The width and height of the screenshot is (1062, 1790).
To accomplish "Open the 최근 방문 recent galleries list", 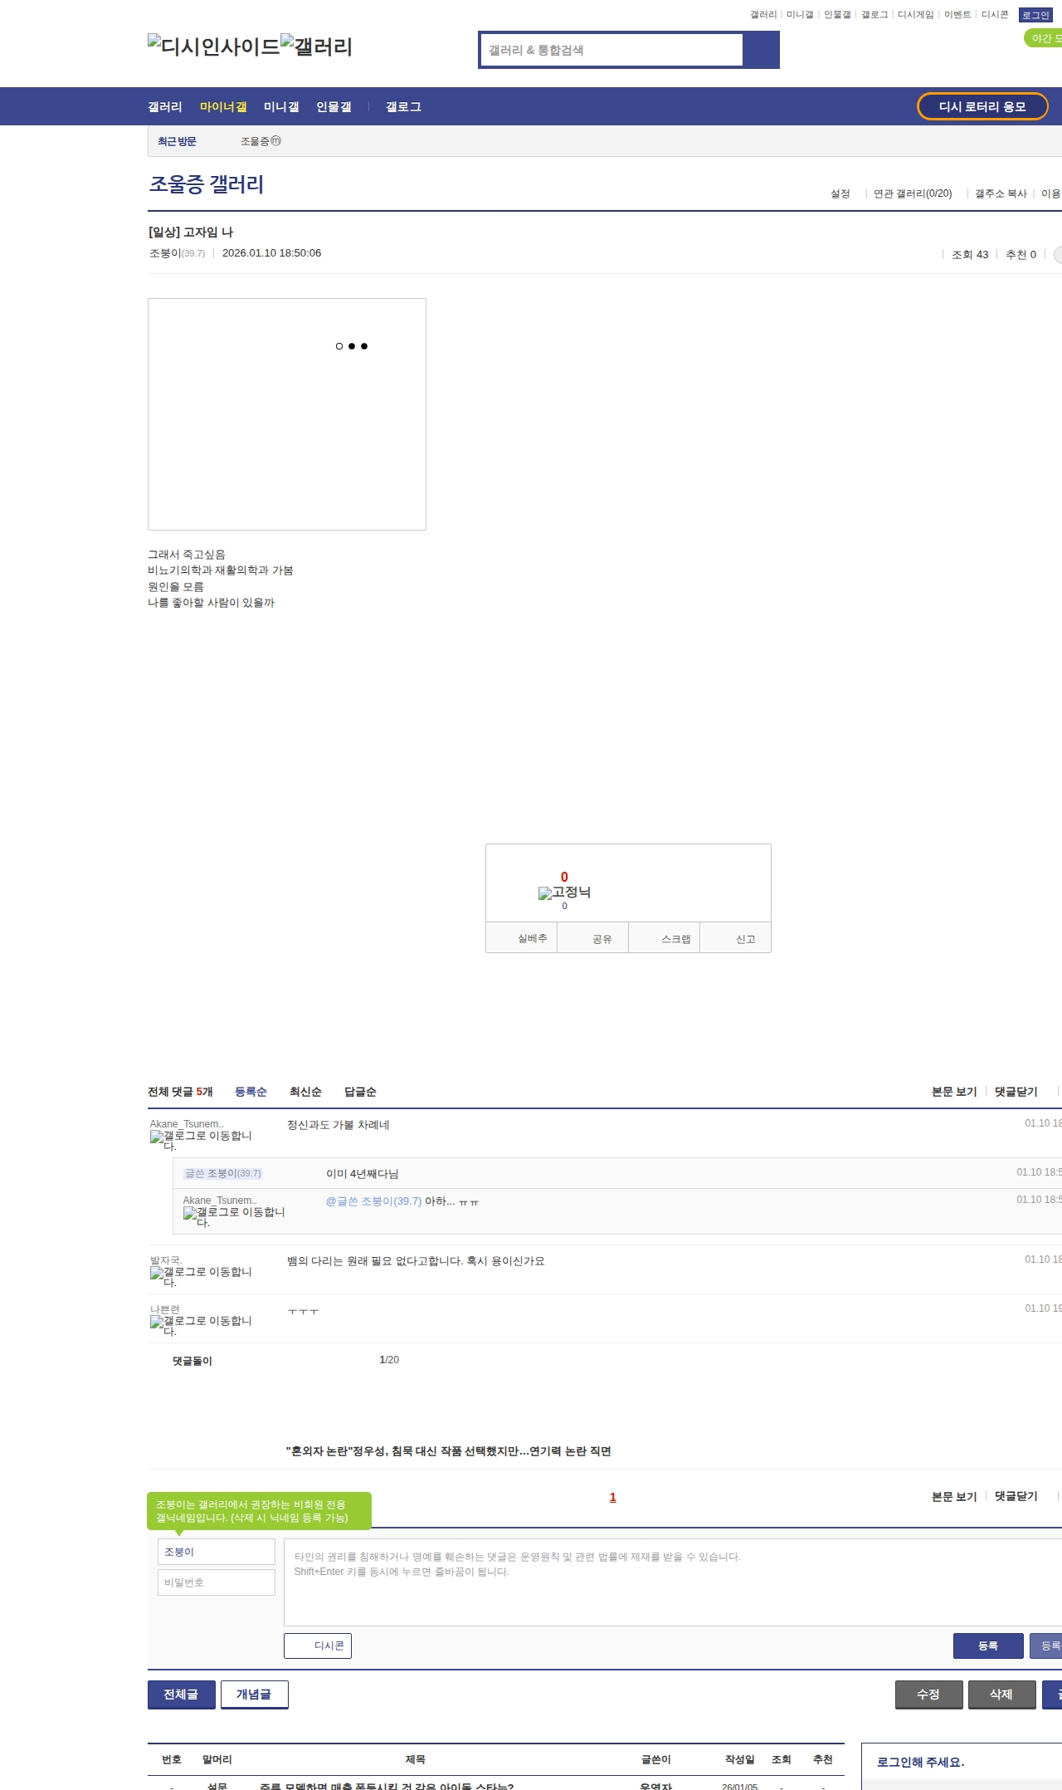I will pos(177,142).
